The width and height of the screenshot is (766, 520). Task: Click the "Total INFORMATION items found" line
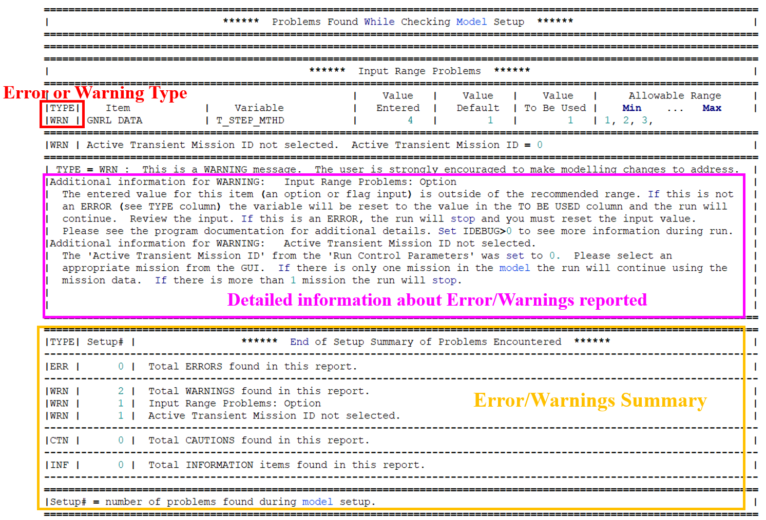coord(286,465)
